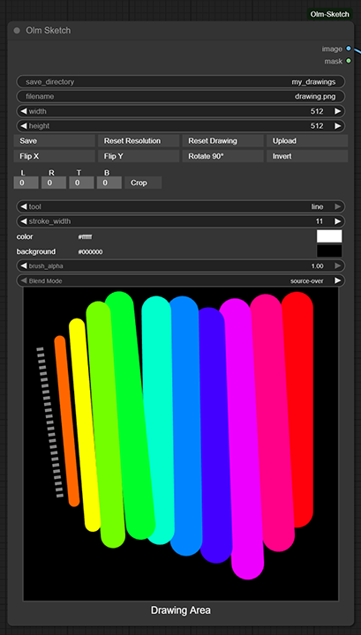The width and height of the screenshot is (361, 635).
Task: Rotate the drawing 90°
Action: [x=222, y=156]
